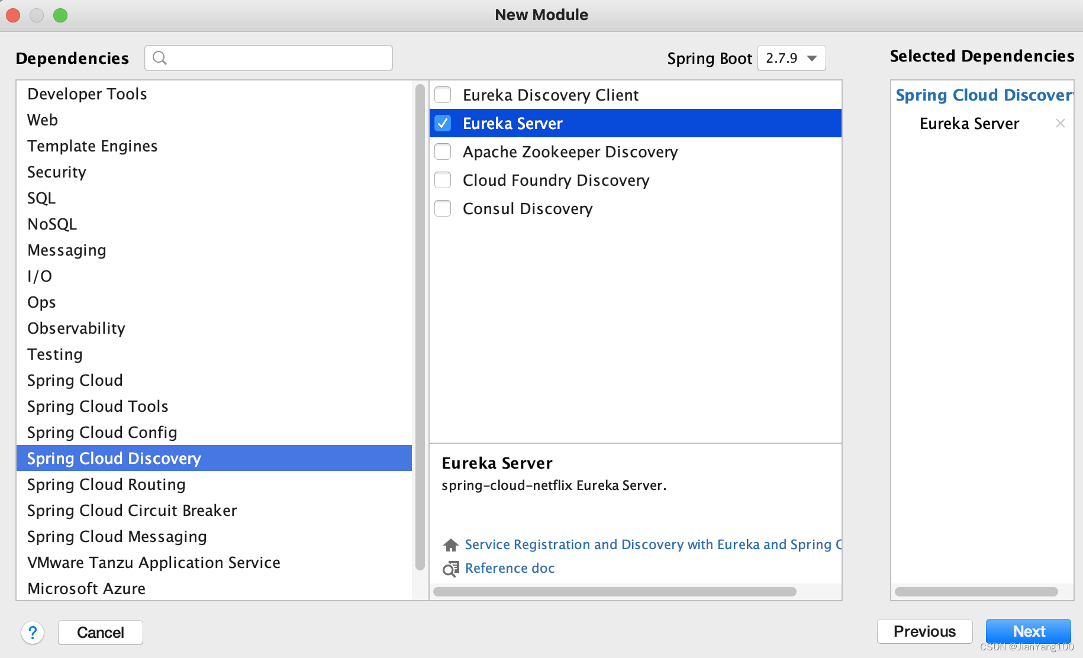Choose the Template Engines category

click(x=214, y=146)
